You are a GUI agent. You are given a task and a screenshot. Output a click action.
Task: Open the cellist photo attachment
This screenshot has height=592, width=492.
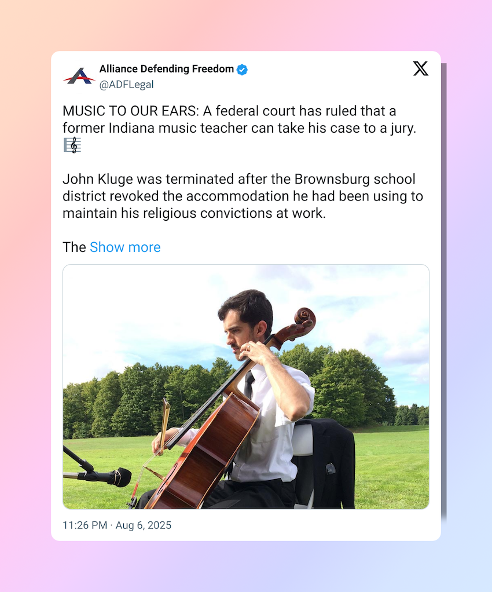point(246,386)
